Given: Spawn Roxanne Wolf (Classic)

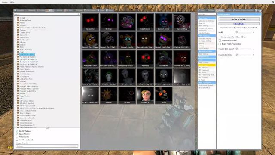Looking at the screenshot, I should pyautogui.click(x=182, y=59).
